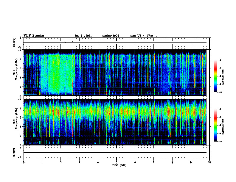Click the "5" tick on ch.1(V) axis
Viewport: 236px width, 182px height.
21,38
